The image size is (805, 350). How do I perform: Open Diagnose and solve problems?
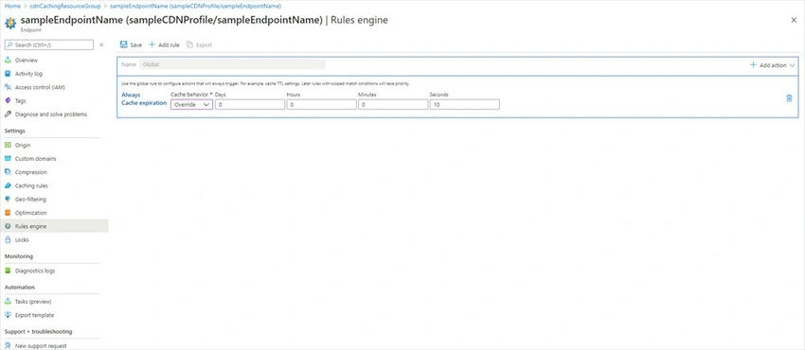click(x=51, y=114)
